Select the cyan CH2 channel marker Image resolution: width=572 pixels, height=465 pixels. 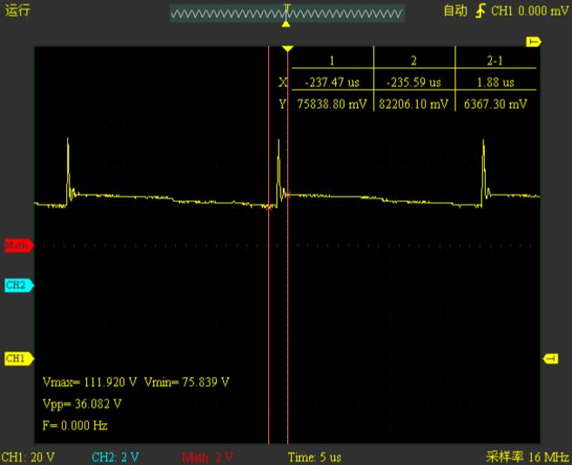coord(17,285)
